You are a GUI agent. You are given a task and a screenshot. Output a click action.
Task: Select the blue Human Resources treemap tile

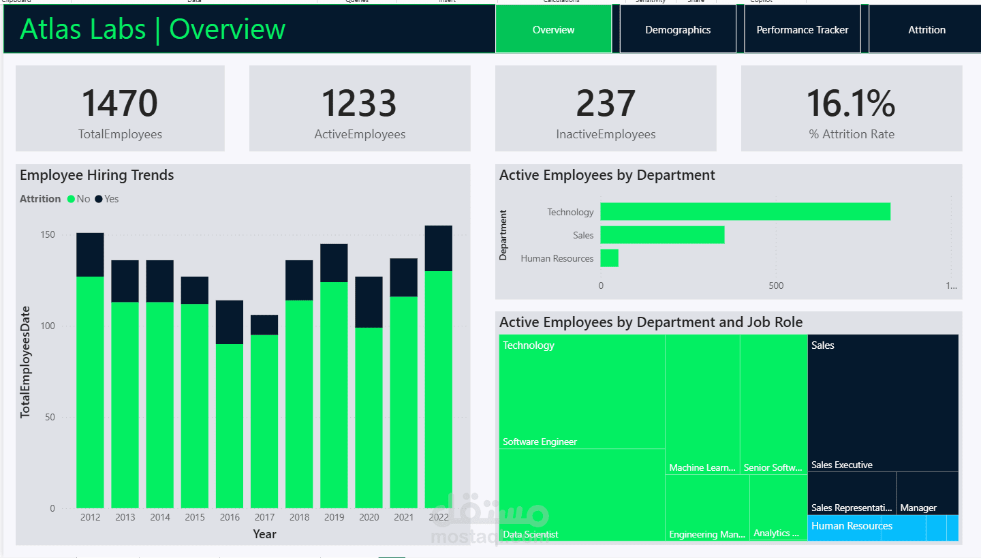tap(845, 528)
